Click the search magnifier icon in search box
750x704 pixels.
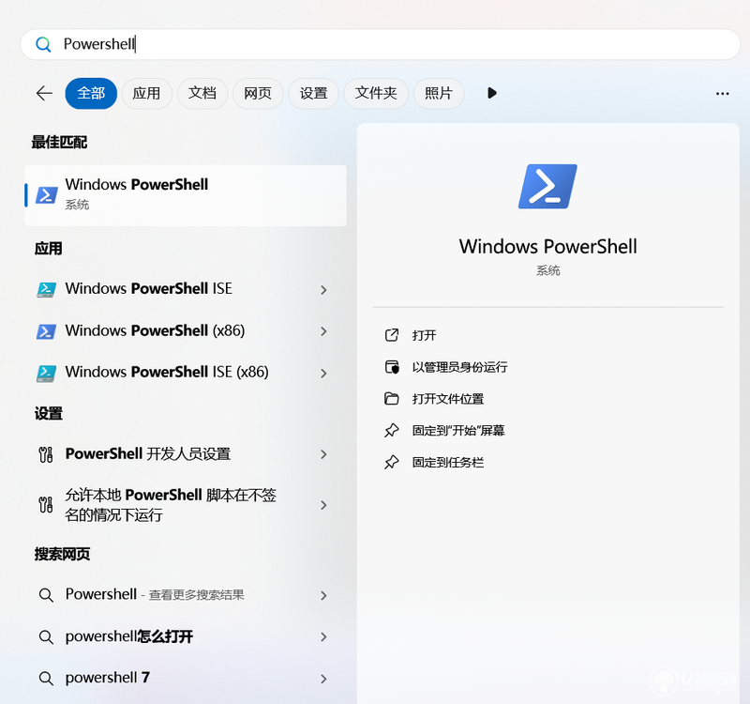coord(43,44)
